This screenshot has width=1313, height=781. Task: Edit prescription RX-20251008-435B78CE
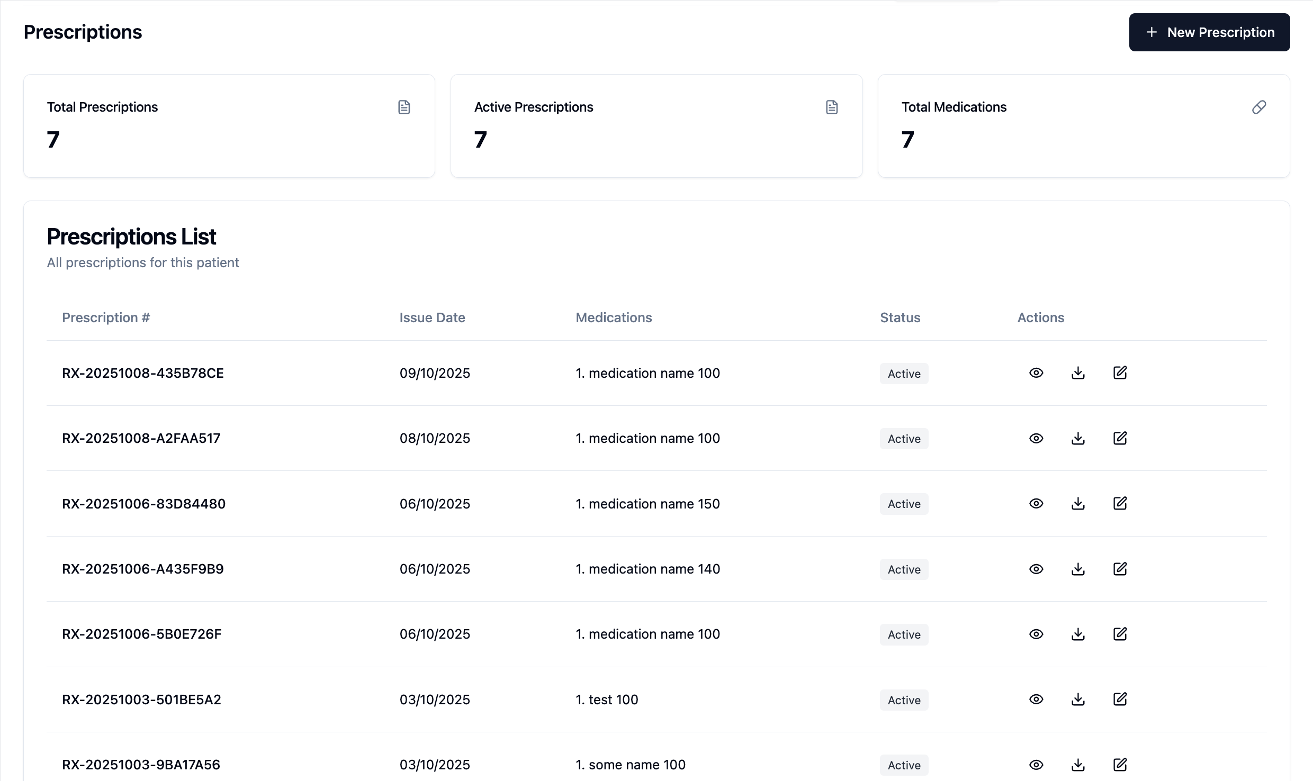[x=1120, y=373]
